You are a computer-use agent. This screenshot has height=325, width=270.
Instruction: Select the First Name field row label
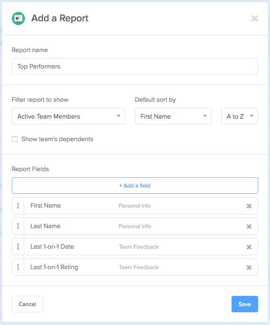[46, 206]
